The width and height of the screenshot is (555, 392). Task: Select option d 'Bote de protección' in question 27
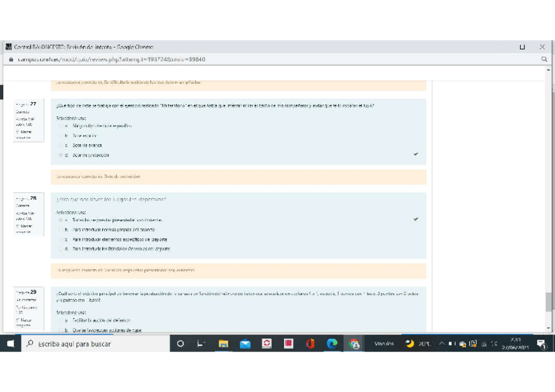pos(61,155)
